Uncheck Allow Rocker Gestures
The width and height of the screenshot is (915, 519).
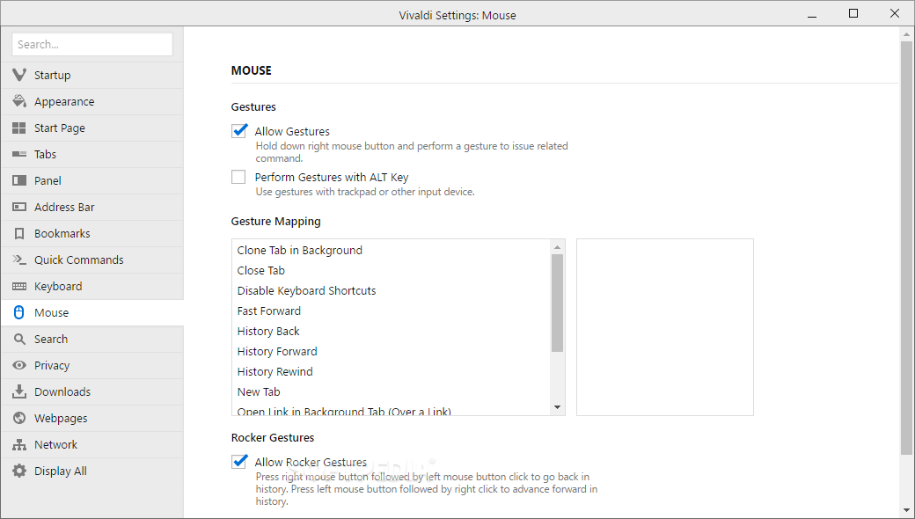[x=238, y=461]
